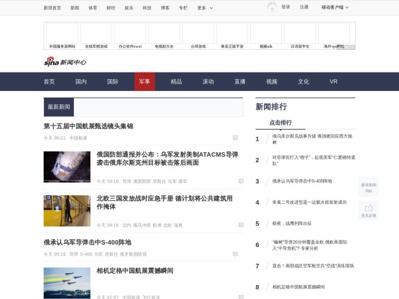Viewport: 399px width, 299px height.
Task: Click the user avatar icon beside 登录
Action: point(271,7)
